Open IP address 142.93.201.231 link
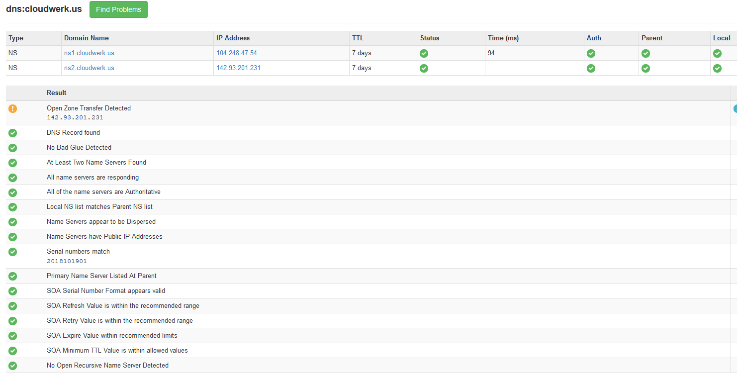 pyautogui.click(x=238, y=68)
